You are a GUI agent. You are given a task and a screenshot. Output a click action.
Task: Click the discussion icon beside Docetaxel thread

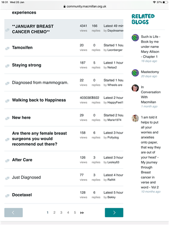pyautogui.click(x=8, y=195)
